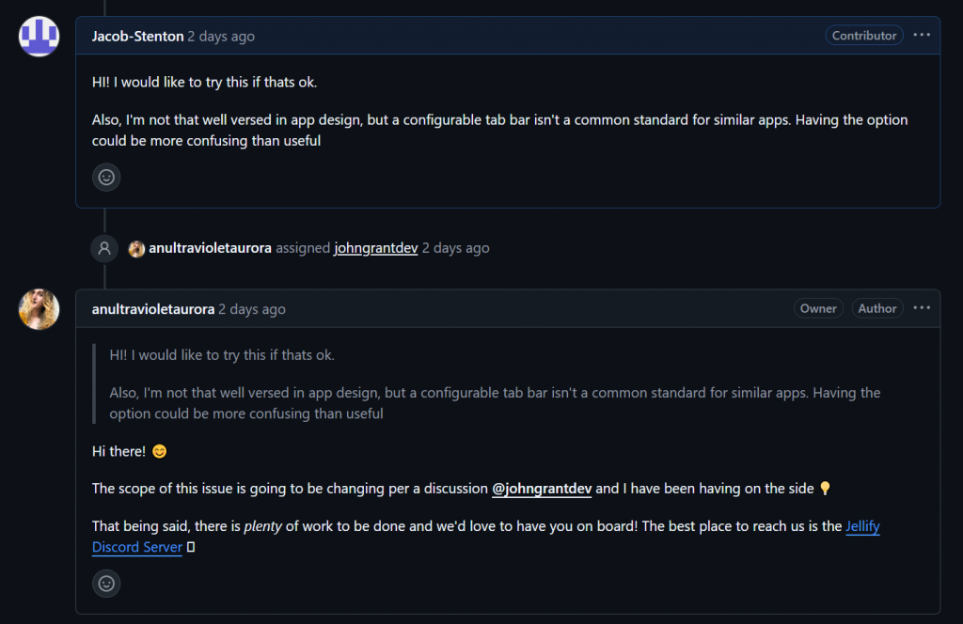Add emoji reaction to Jacob-Stenton's comment
Image resolution: width=963 pixels, height=624 pixels.
point(106,178)
